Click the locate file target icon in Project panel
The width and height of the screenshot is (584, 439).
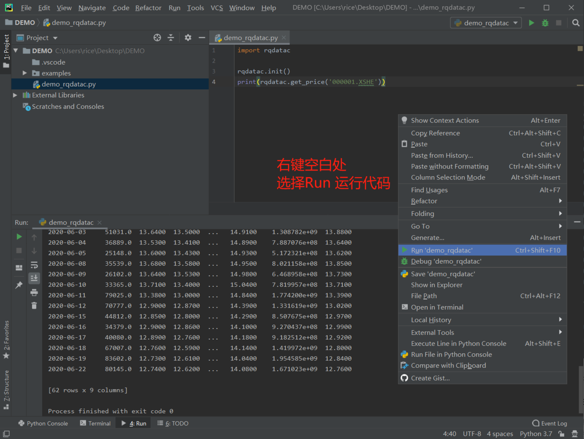click(157, 38)
